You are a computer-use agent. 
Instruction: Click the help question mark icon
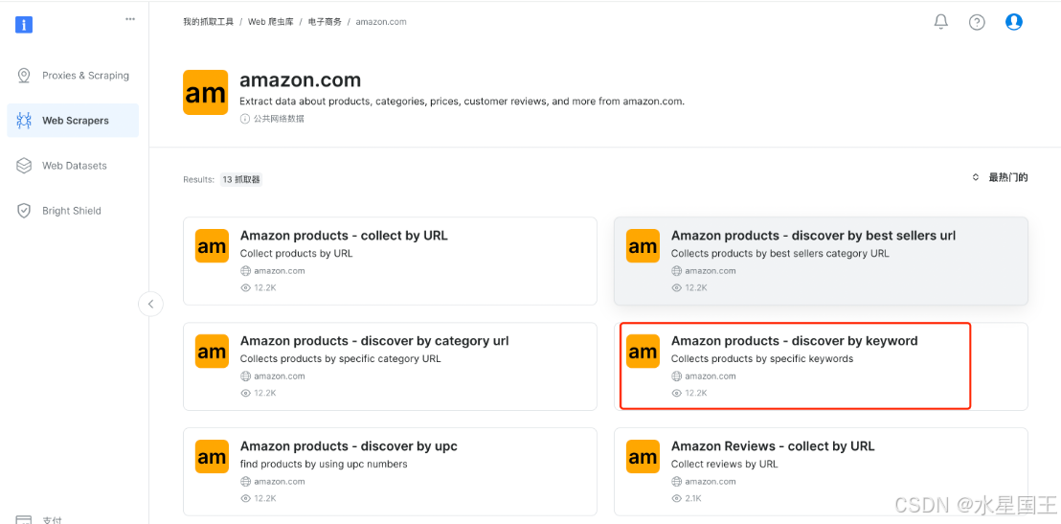click(977, 22)
